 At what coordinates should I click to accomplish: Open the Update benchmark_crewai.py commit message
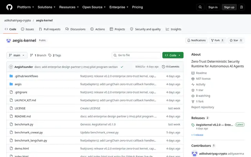tap(99, 133)
